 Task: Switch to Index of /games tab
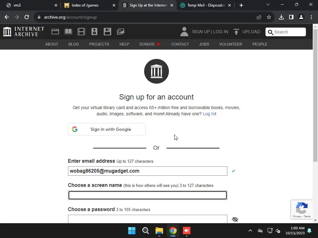[89, 5]
